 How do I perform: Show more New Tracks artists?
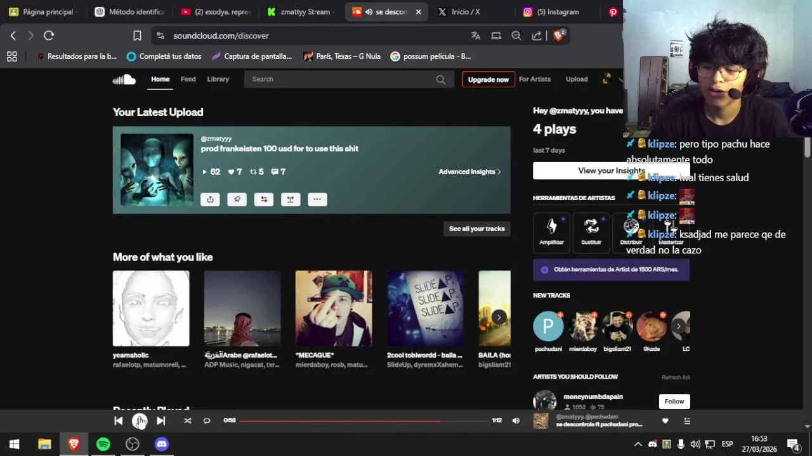[x=679, y=326]
